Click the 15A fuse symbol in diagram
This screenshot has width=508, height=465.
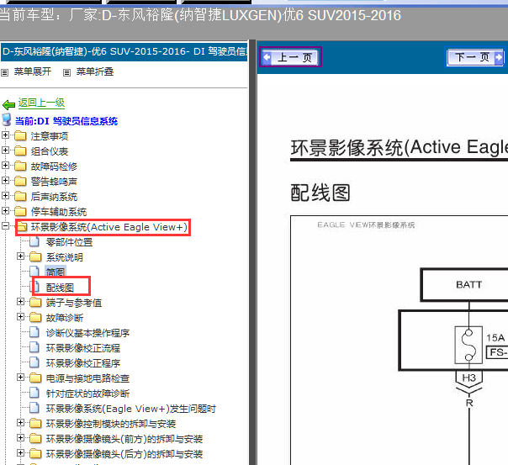pos(468,345)
